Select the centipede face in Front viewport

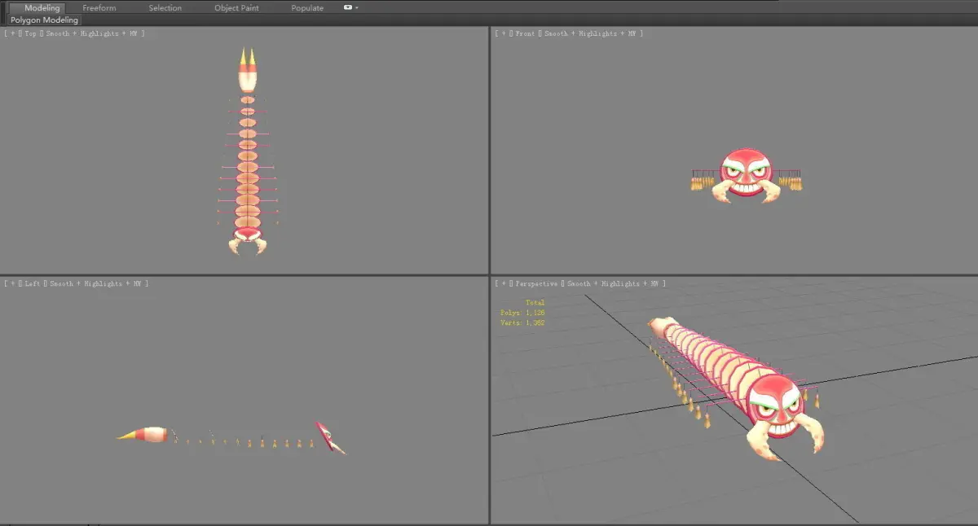pyautogui.click(x=747, y=173)
